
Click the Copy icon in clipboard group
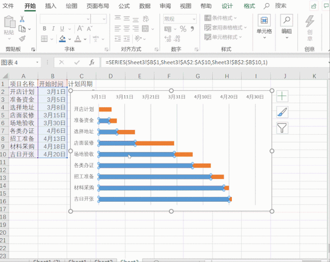click(22, 29)
